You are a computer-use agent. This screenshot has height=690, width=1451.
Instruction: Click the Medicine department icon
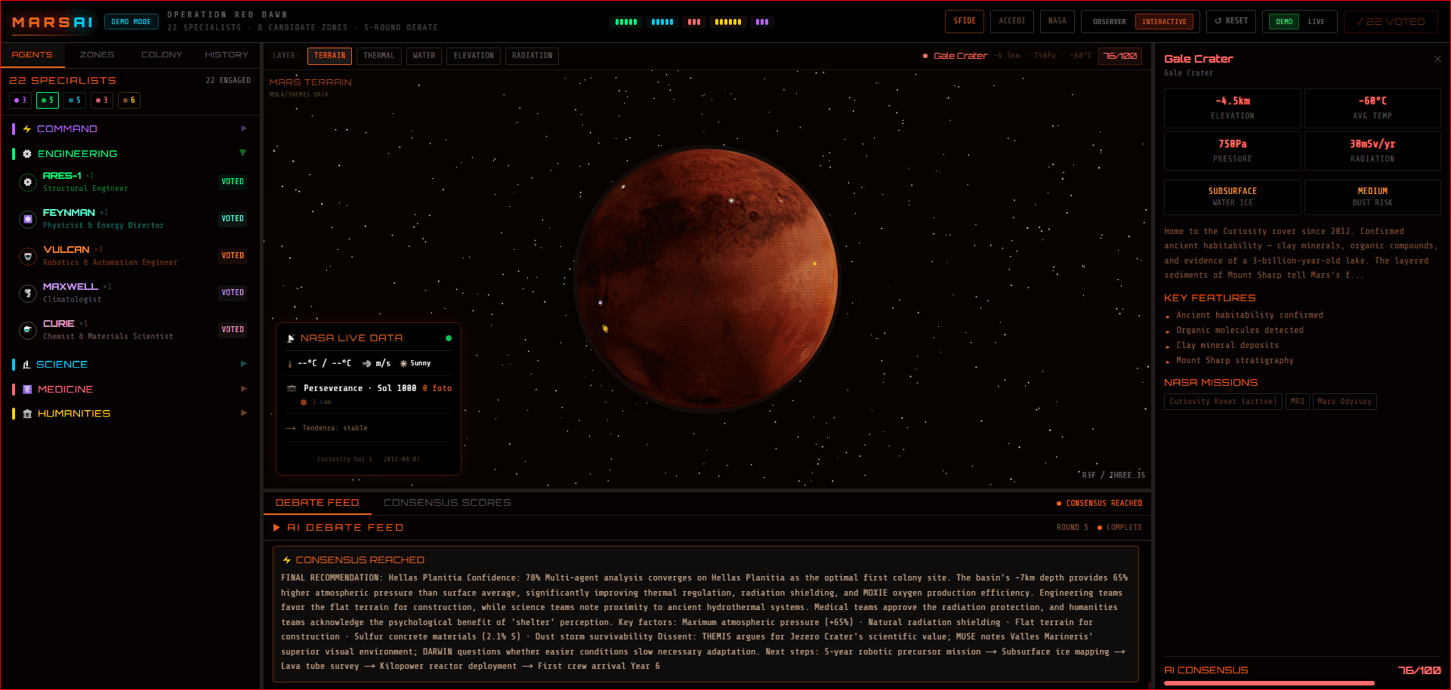[27, 389]
